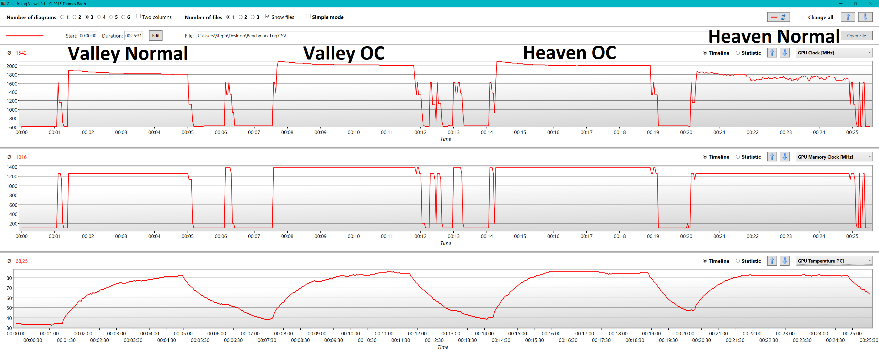
Task: Move GPU Memory Clock diagram up
Action: (772, 157)
